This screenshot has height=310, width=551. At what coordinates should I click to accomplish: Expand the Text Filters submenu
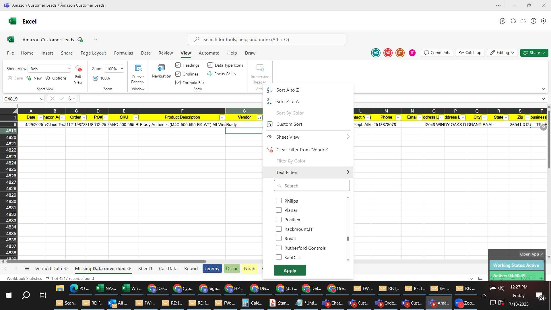308,172
